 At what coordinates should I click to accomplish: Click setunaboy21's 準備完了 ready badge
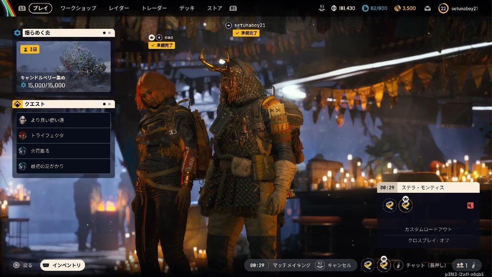(x=246, y=33)
